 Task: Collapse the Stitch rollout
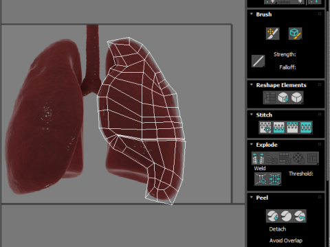252,115
